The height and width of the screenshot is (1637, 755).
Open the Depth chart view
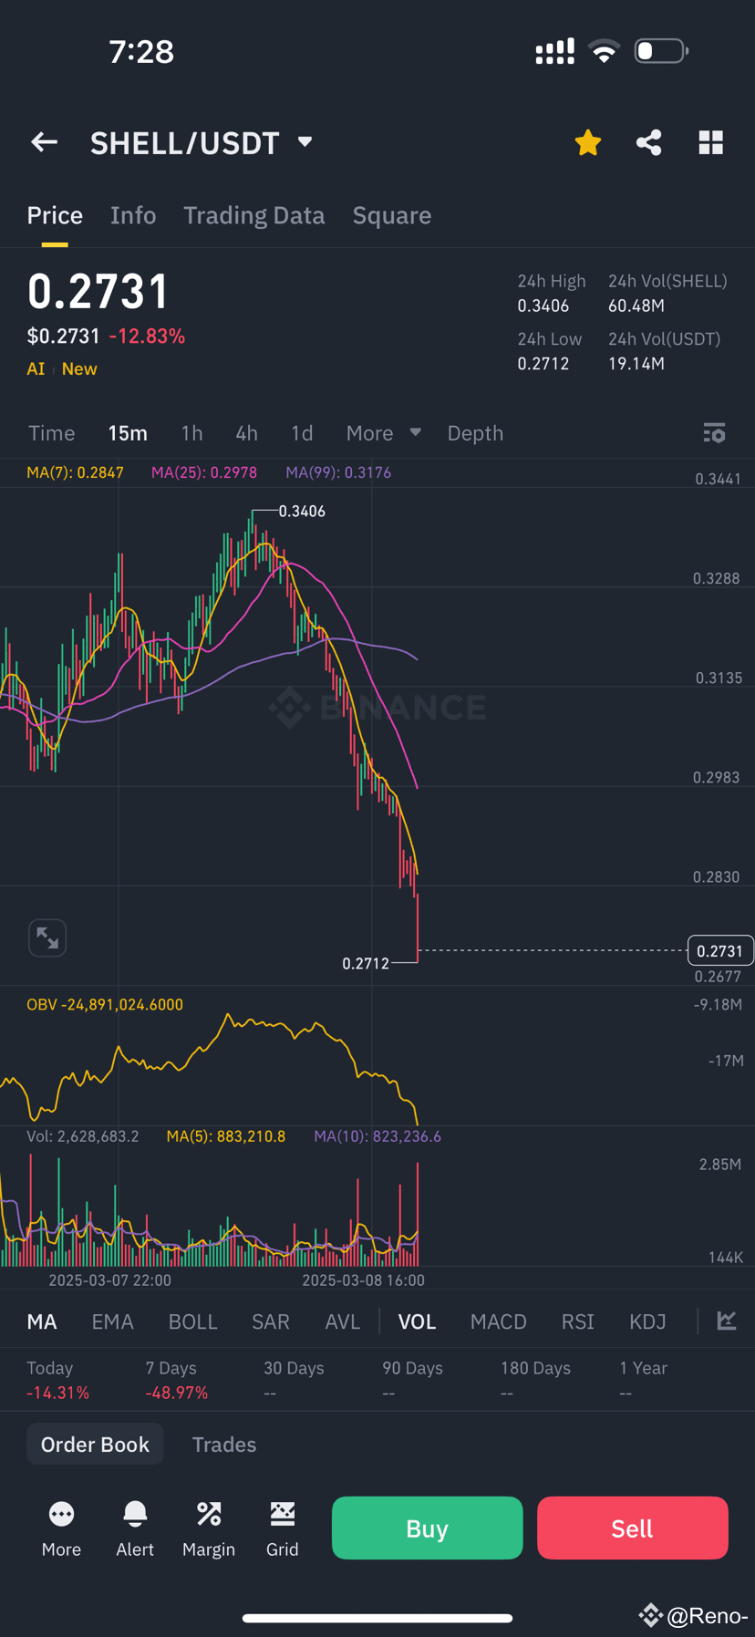click(x=475, y=433)
